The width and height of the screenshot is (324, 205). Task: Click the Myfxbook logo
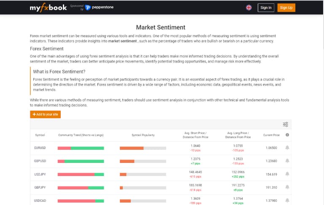click(48, 8)
